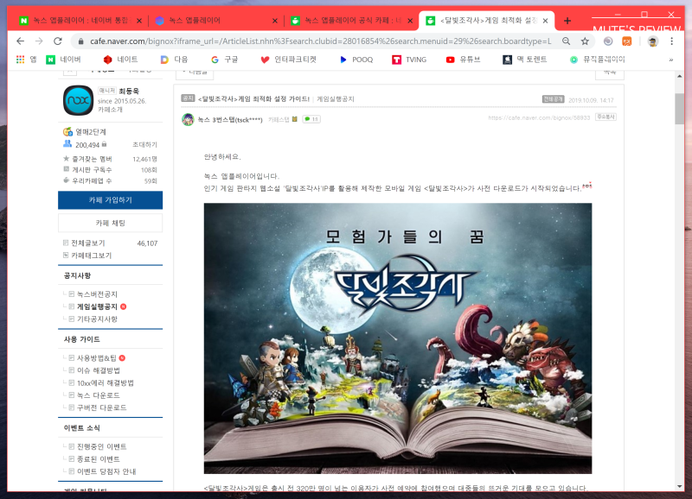The height and width of the screenshot is (499, 692).
Task: Open the 사용방법&팁 board
Action: coord(97,358)
